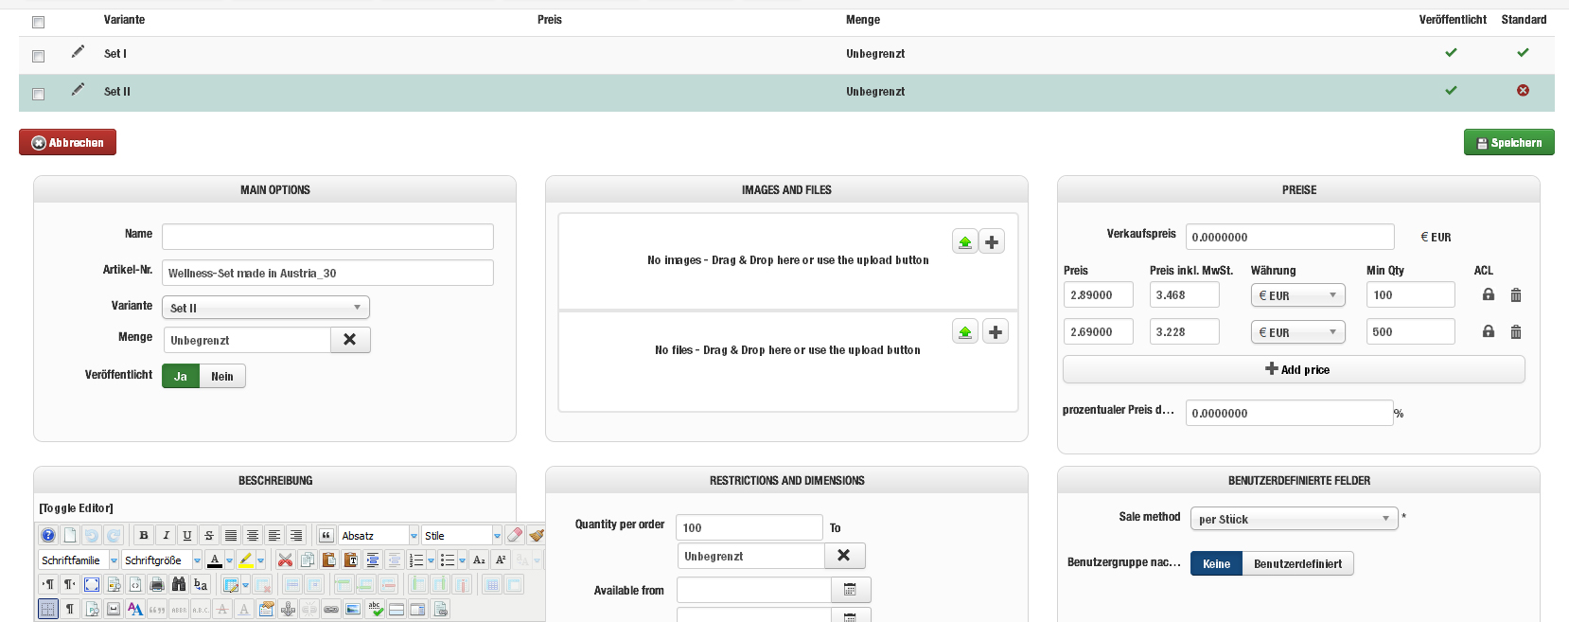Open ACL lock for the 2.69000 price row
The width and height of the screenshot is (1569, 622).
(x=1489, y=331)
